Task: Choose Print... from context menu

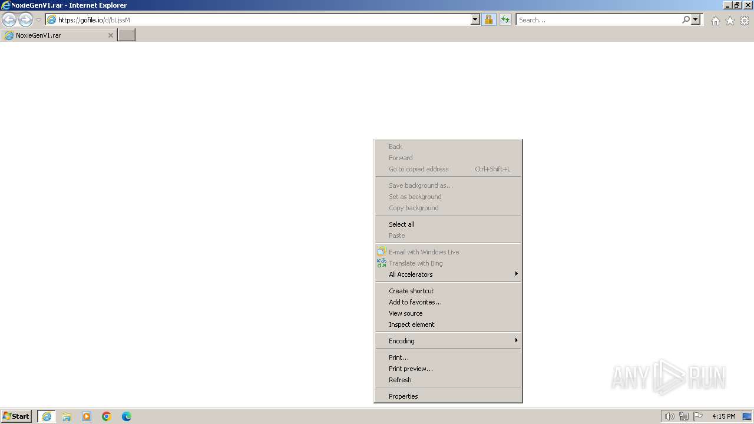Action: tap(448, 357)
